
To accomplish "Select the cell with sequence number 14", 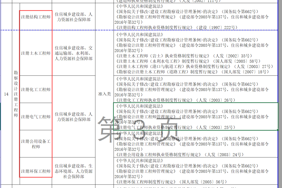I will [x=6, y=94].
